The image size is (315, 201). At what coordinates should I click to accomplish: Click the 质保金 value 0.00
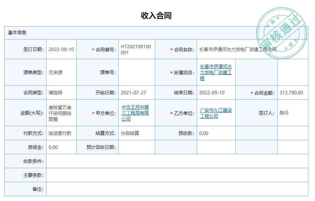(53, 147)
